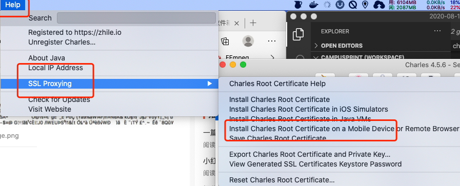460x186 pixels.
Task: Open the browser Collections icon
Action: pyautogui.click(x=225, y=42)
